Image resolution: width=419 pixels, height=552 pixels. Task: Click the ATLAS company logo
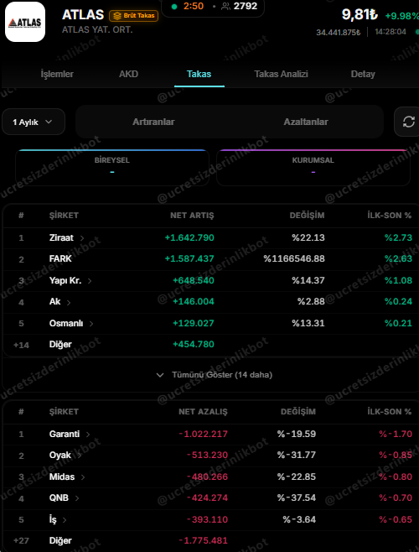25,22
